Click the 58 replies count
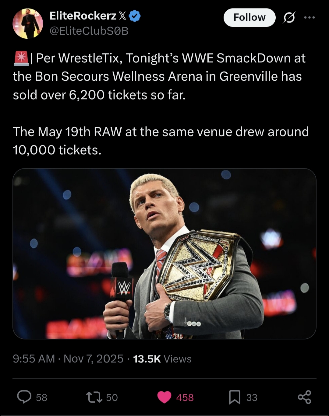 (x=41, y=397)
